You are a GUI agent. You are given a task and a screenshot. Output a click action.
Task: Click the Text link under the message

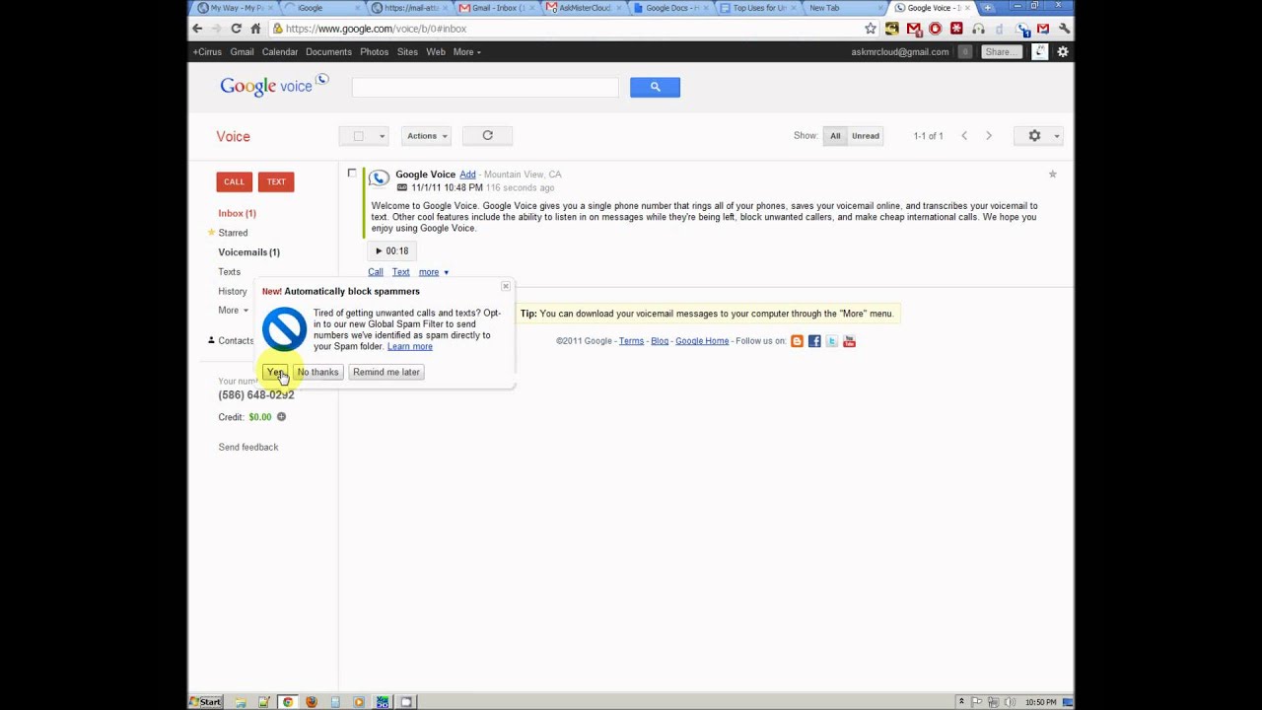(400, 272)
